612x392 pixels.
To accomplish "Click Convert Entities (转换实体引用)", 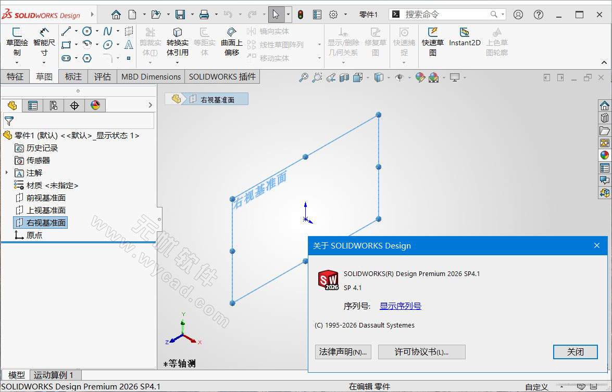I will (177, 42).
